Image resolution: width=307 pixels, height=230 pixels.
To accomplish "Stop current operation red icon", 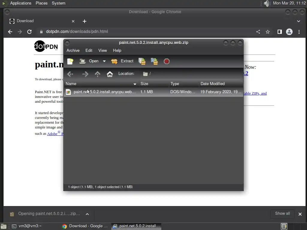I will (166, 61).
